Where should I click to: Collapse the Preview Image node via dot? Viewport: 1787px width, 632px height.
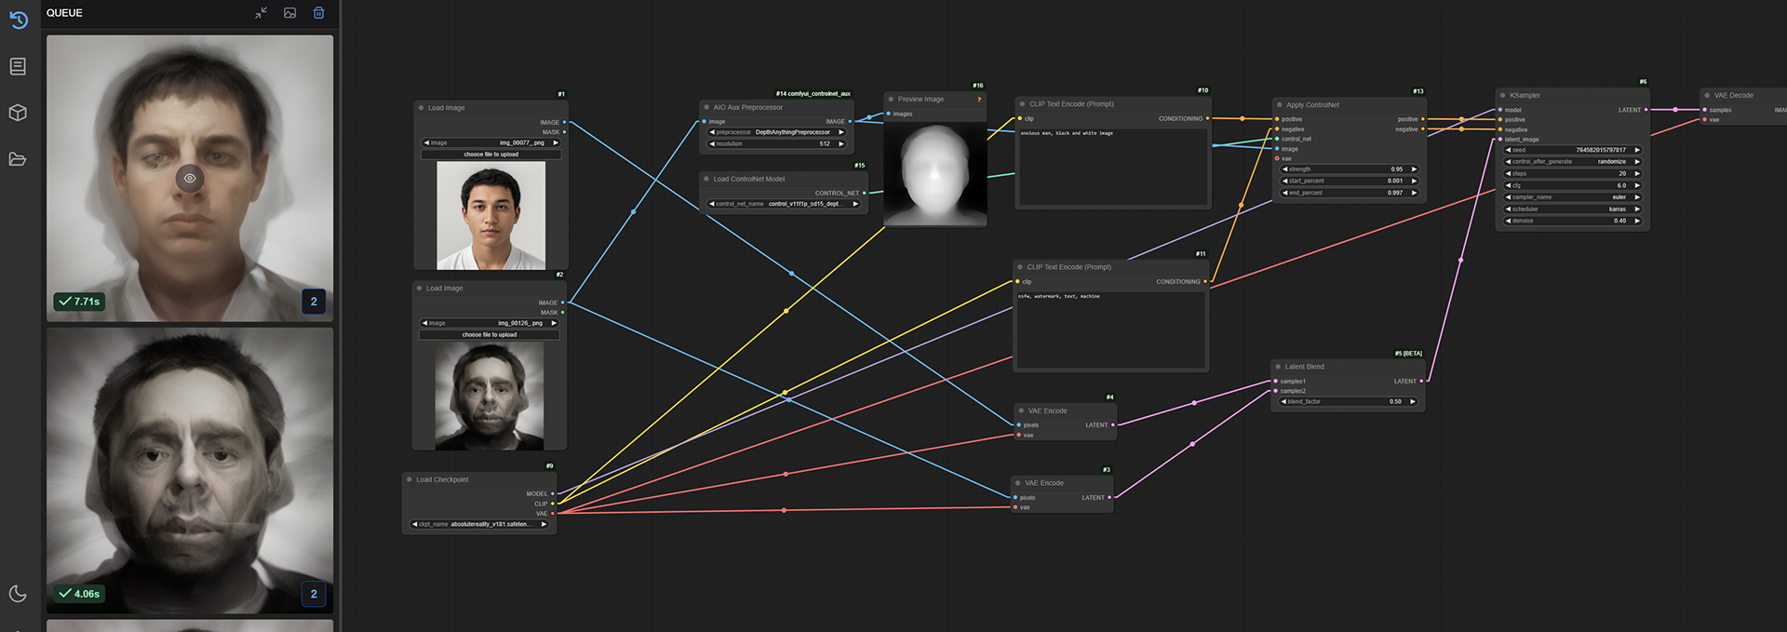coord(891,100)
